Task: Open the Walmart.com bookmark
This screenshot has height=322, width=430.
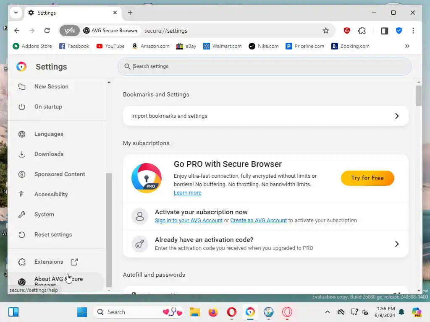Action: tap(223, 46)
